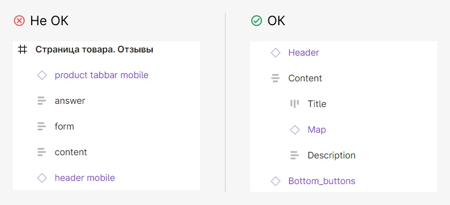The width and height of the screenshot is (450, 205).
Task: Click the horizontal layout icon beside Title
Action: coord(295,104)
